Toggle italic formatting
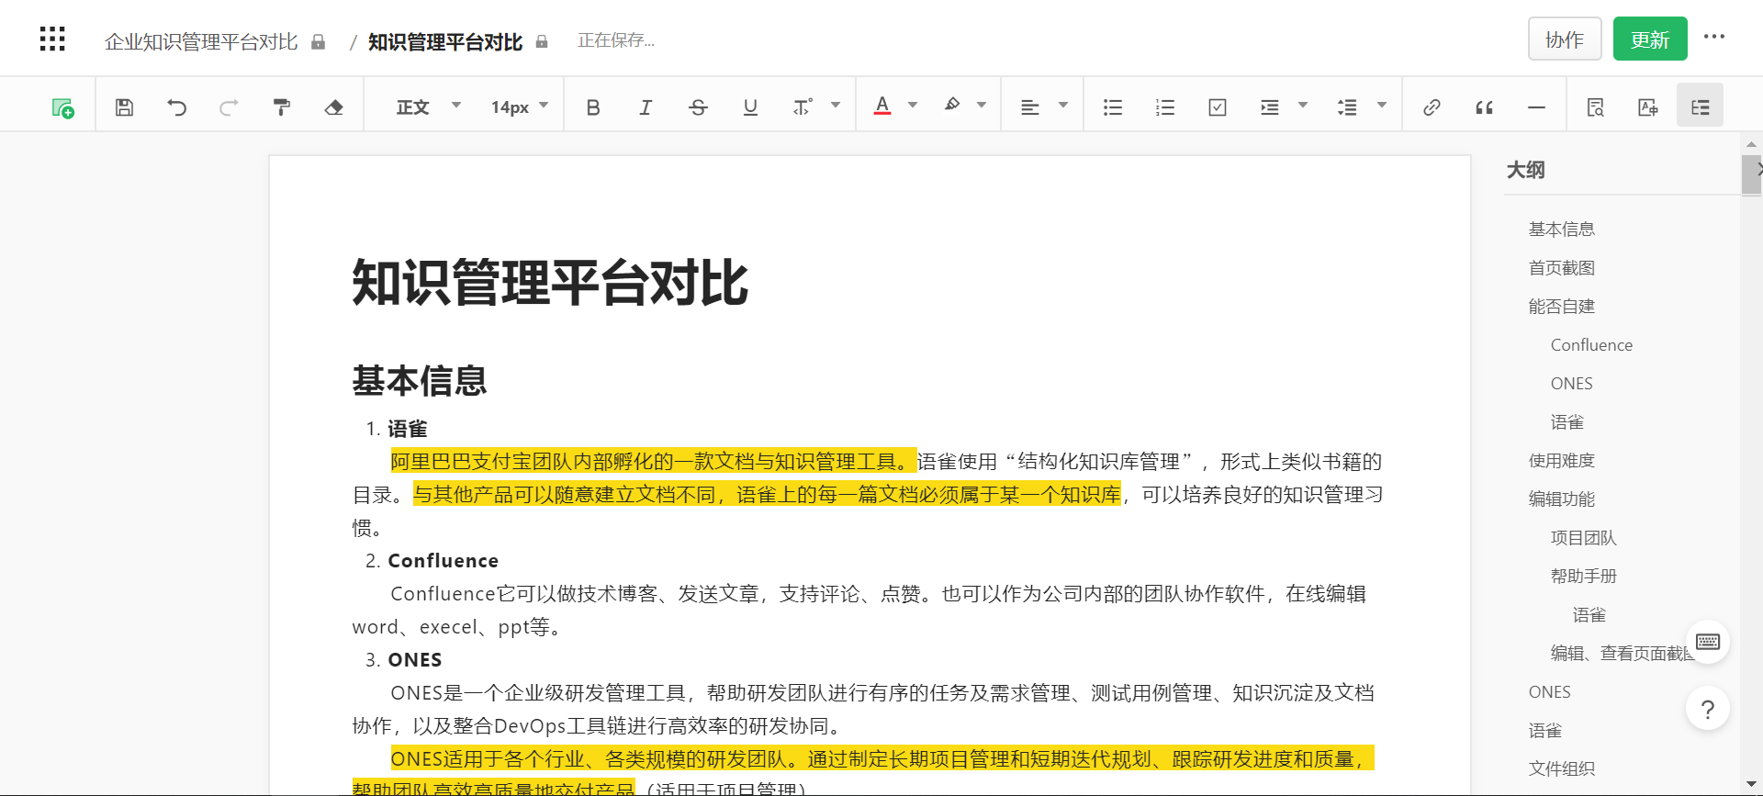Viewport: 1763px width, 796px height. click(x=646, y=107)
